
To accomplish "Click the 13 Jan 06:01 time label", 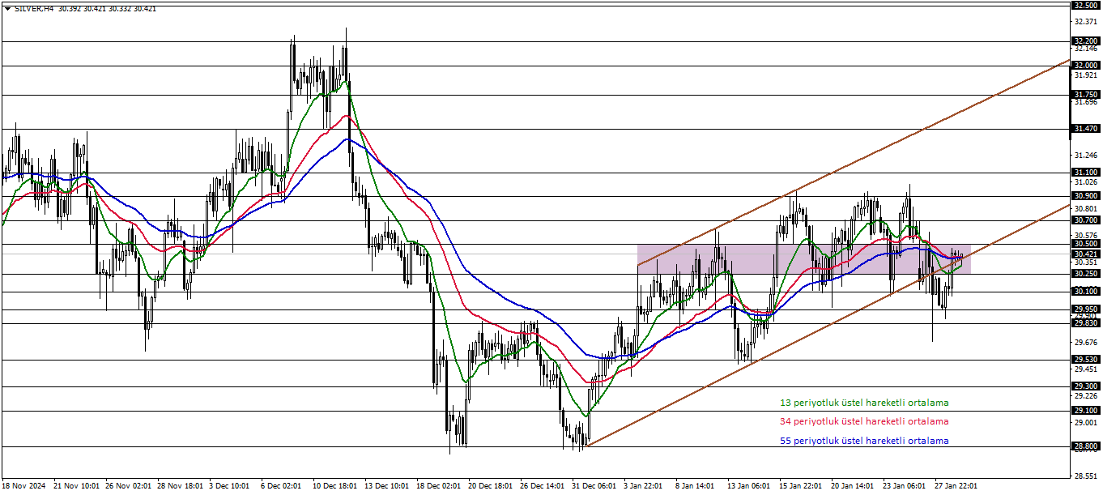I will tap(751, 486).
